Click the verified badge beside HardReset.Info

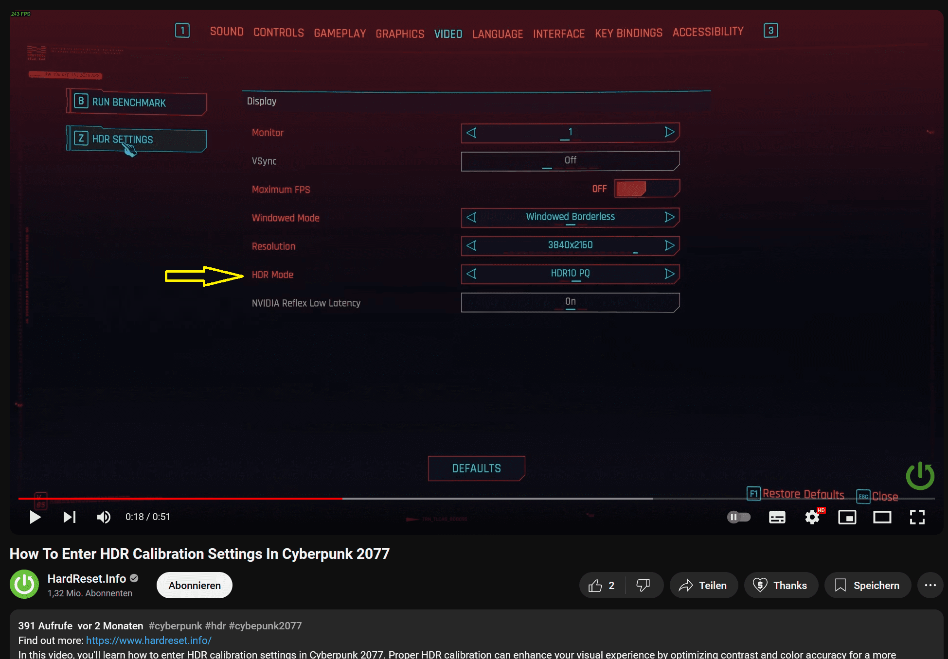[134, 578]
